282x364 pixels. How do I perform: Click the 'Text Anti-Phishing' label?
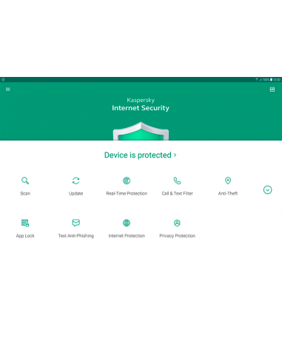tap(75, 236)
